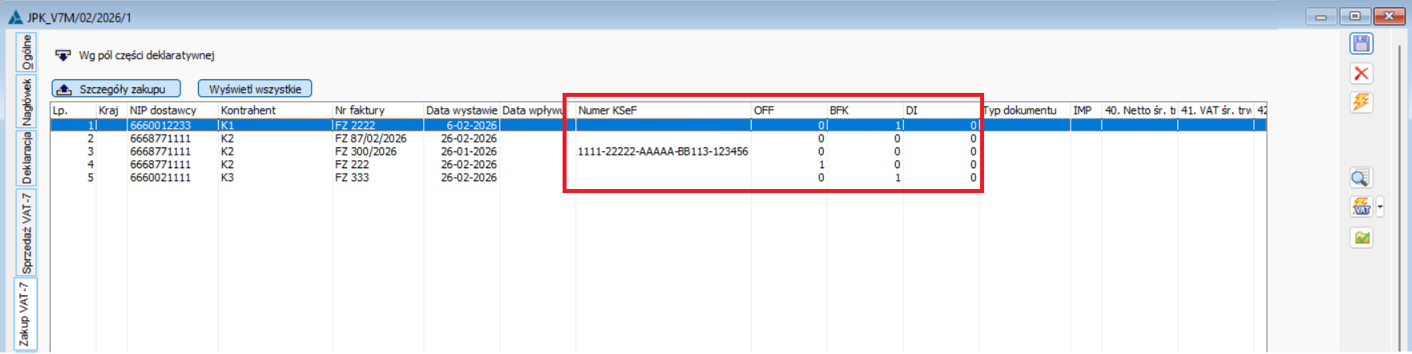
Task: Expand the dropdown arrow beside the VAT icon
Action: click(1380, 207)
